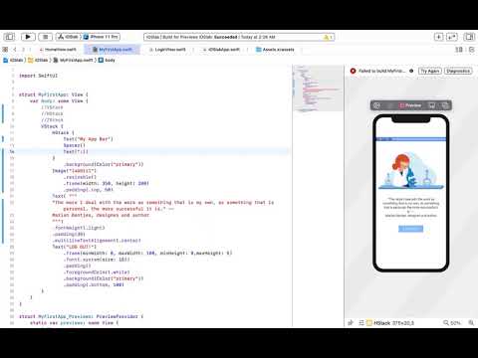This screenshot has height=358, width=478.
Task: Run the app with the Play button
Action: [28, 37]
